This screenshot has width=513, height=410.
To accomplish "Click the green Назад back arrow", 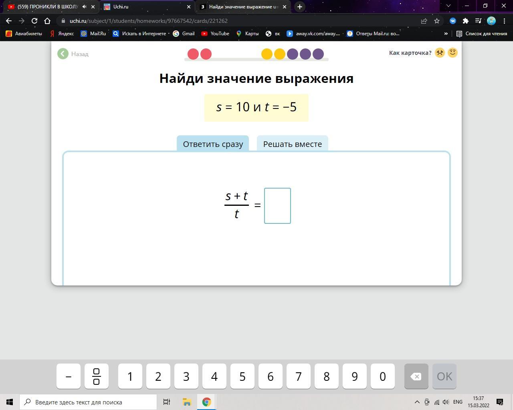I will point(63,54).
